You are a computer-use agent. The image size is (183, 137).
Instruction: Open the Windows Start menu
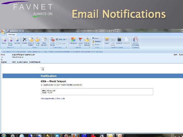pos(4,135)
